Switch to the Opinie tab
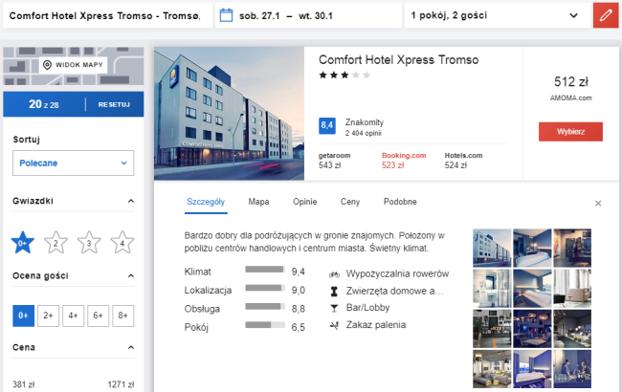This screenshot has width=622, height=392. click(304, 202)
